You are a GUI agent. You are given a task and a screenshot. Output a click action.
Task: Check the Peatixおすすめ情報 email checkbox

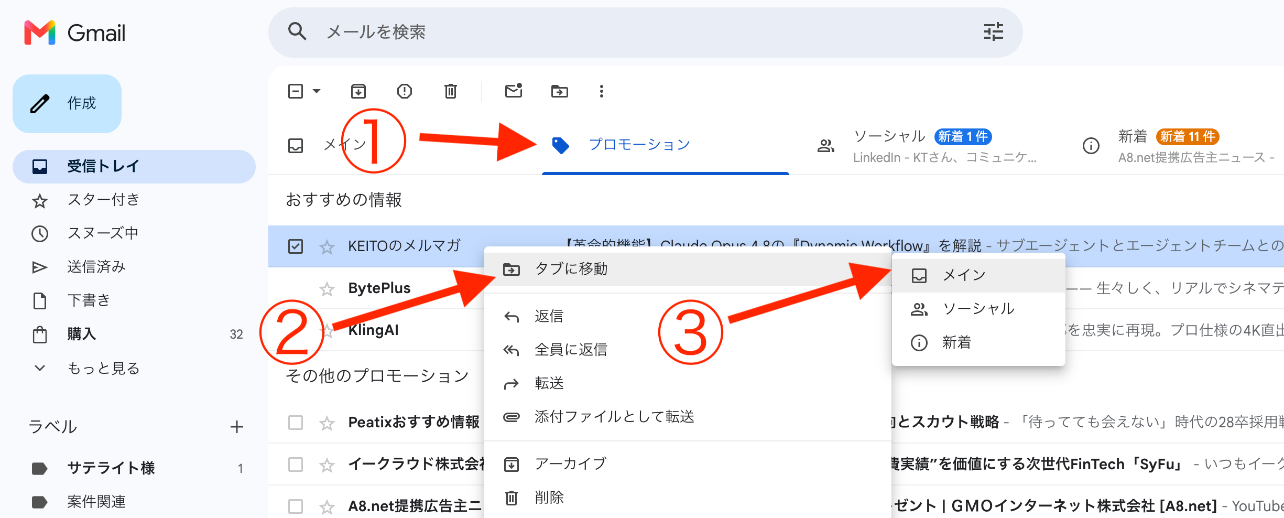click(x=296, y=422)
